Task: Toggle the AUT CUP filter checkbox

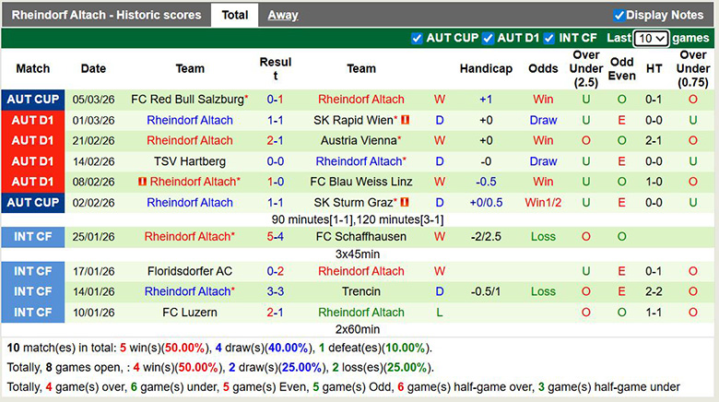Action: (x=418, y=38)
